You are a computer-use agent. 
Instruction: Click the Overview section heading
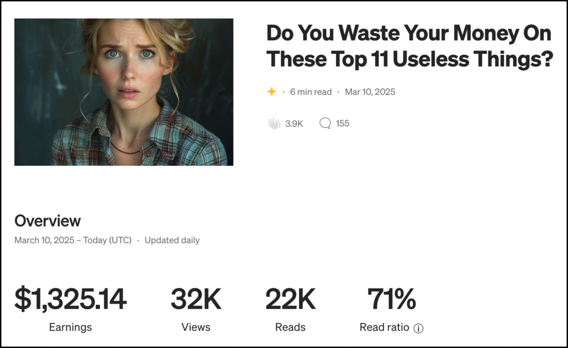[x=48, y=221]
